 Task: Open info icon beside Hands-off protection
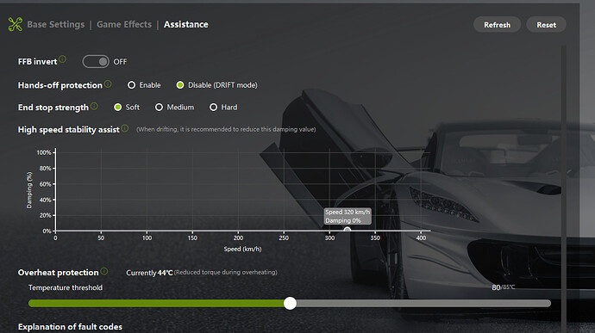tap(108, 83)
